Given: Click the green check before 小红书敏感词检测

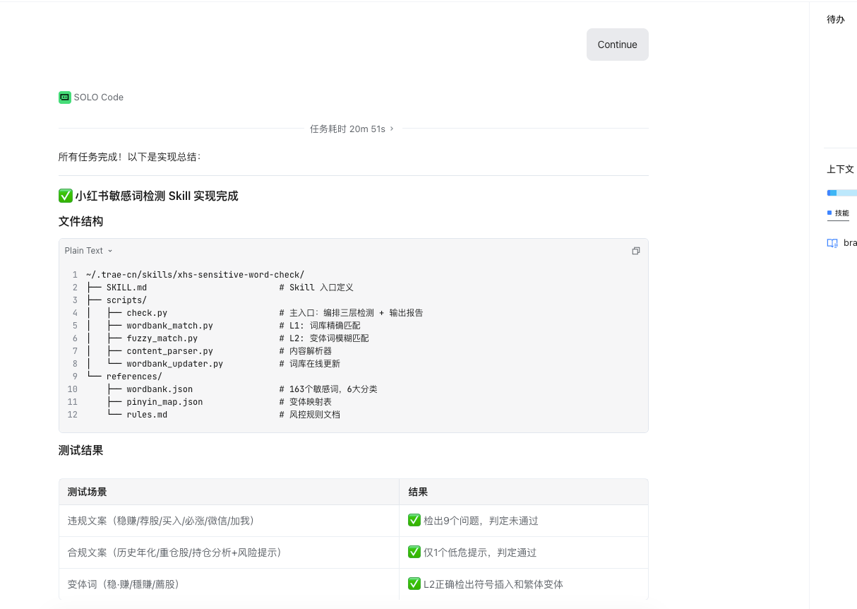Looking at the screenshot, I should click(x=65, y=196).
